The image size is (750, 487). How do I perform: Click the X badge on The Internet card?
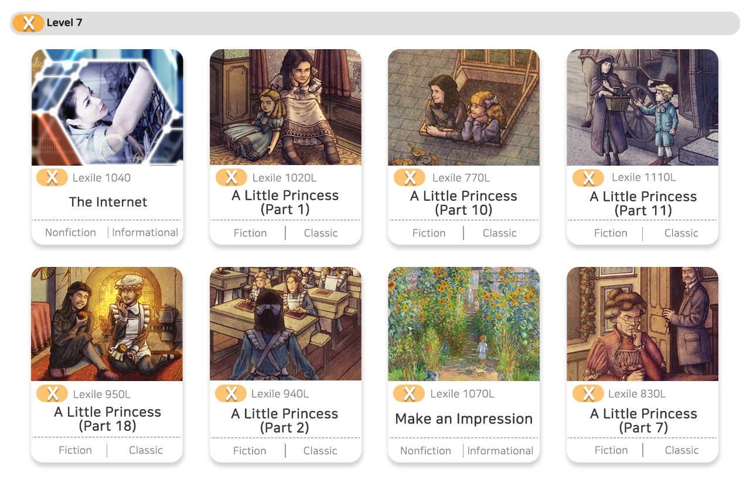click(52, 177)
